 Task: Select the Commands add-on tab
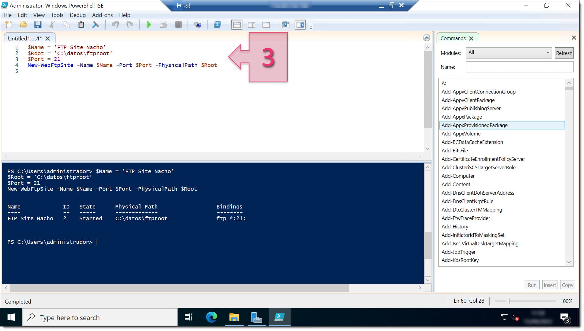(x=453, y=38)
